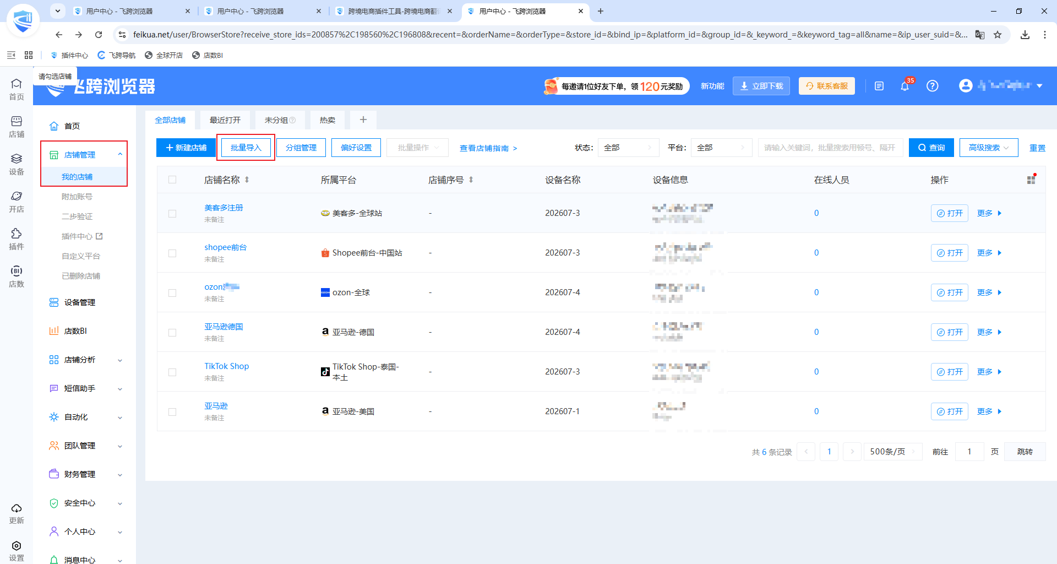Open the 首页 icon in the left rail
This screenshot has height=564, width=1057.
click(17, 89)
